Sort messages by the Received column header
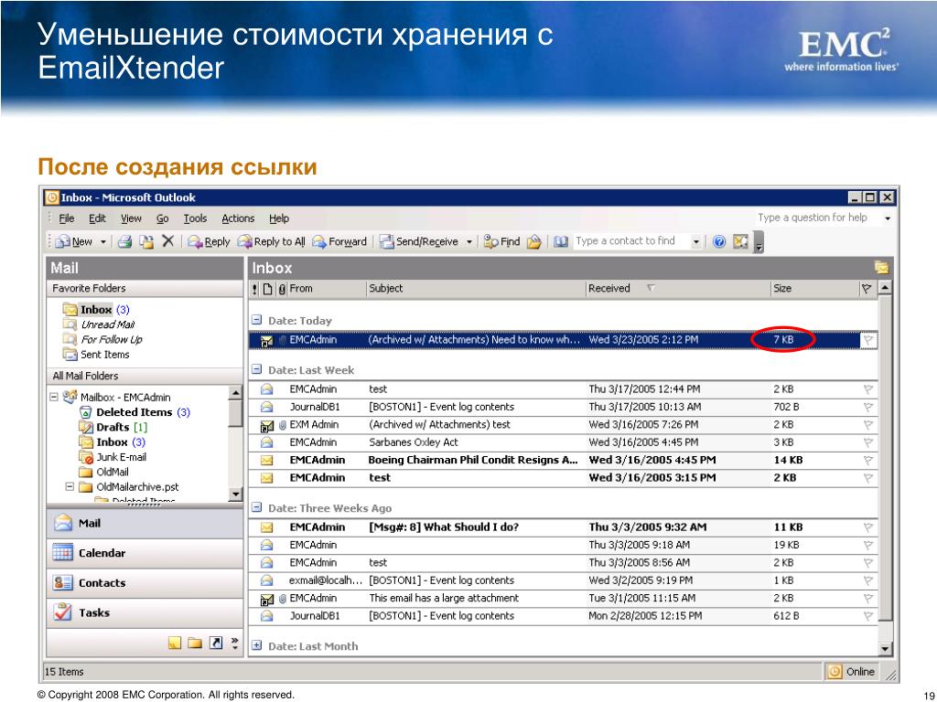937x702 pixels. coord(678,289)
